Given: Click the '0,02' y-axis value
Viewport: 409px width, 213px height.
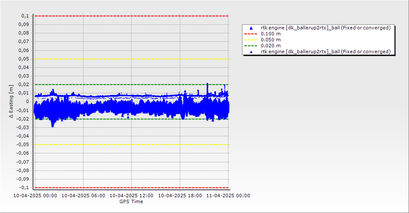Looking at the screenshot, I should [x=24, y=84].
